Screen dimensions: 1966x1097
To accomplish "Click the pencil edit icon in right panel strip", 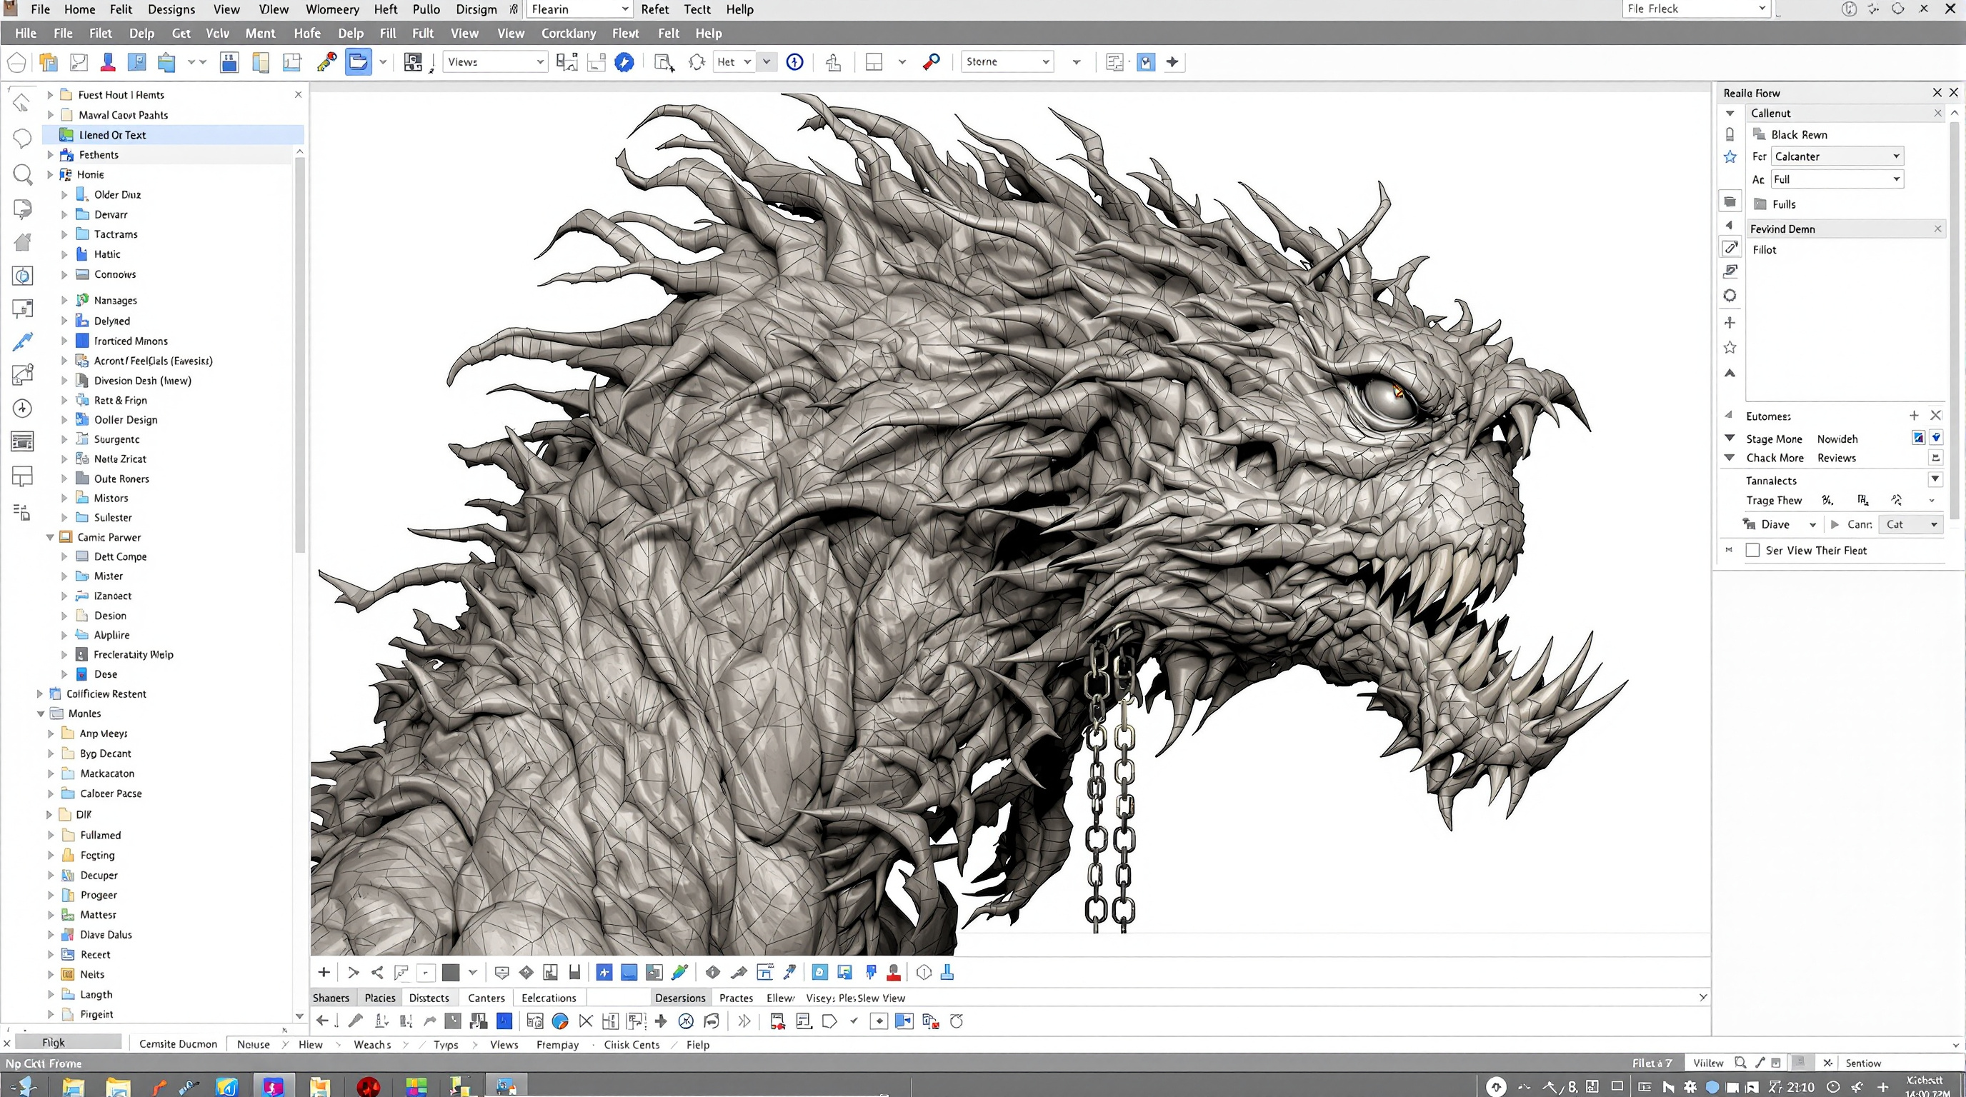I will click(1730, 247).
